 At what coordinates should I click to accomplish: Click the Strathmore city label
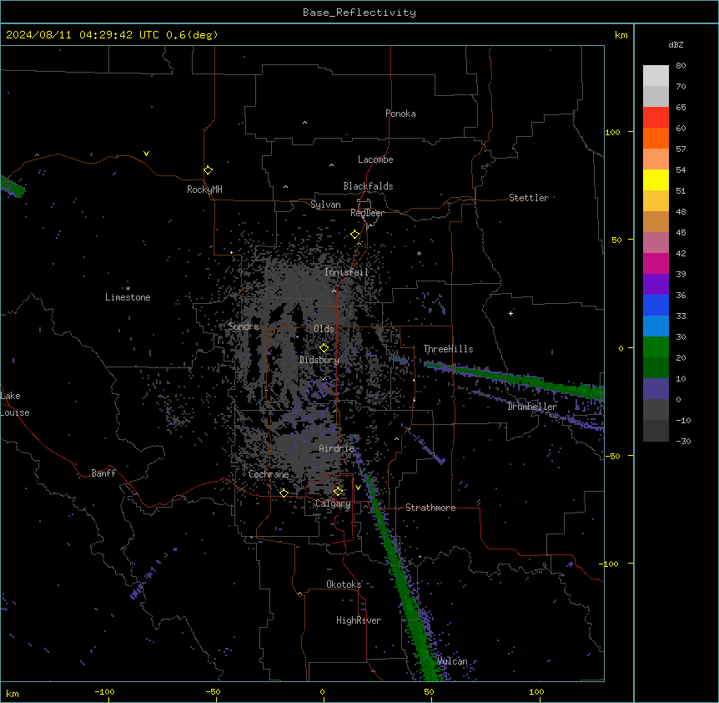pos(430,508)
